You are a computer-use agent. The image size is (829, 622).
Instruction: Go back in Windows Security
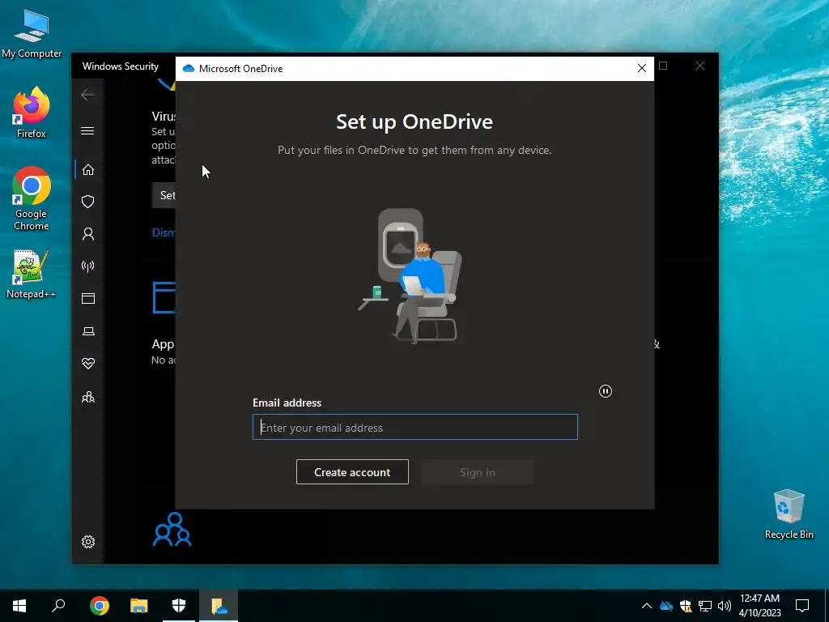click(87, 95)
